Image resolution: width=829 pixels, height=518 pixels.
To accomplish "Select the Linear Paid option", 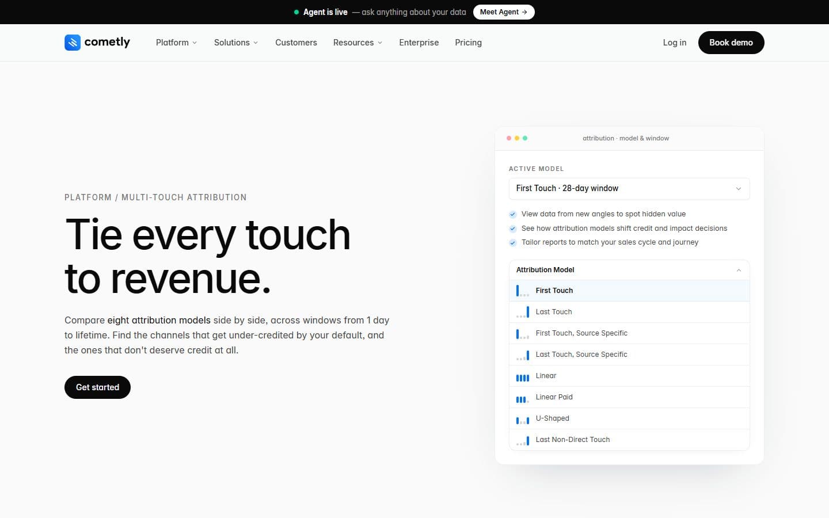I will 629,397.
